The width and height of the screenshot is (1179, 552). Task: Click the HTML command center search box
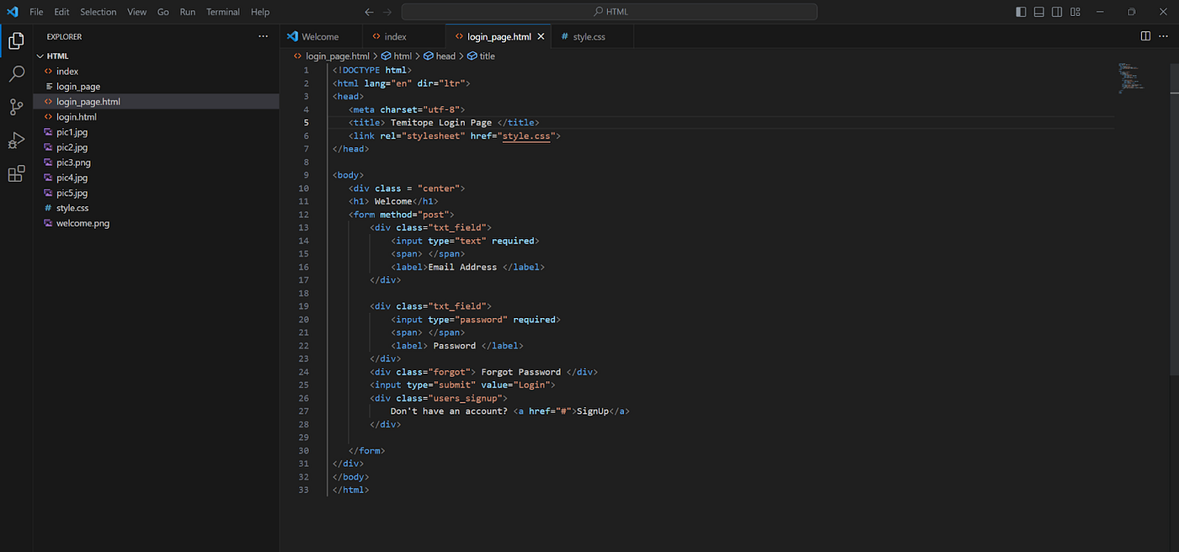(609, 12)
